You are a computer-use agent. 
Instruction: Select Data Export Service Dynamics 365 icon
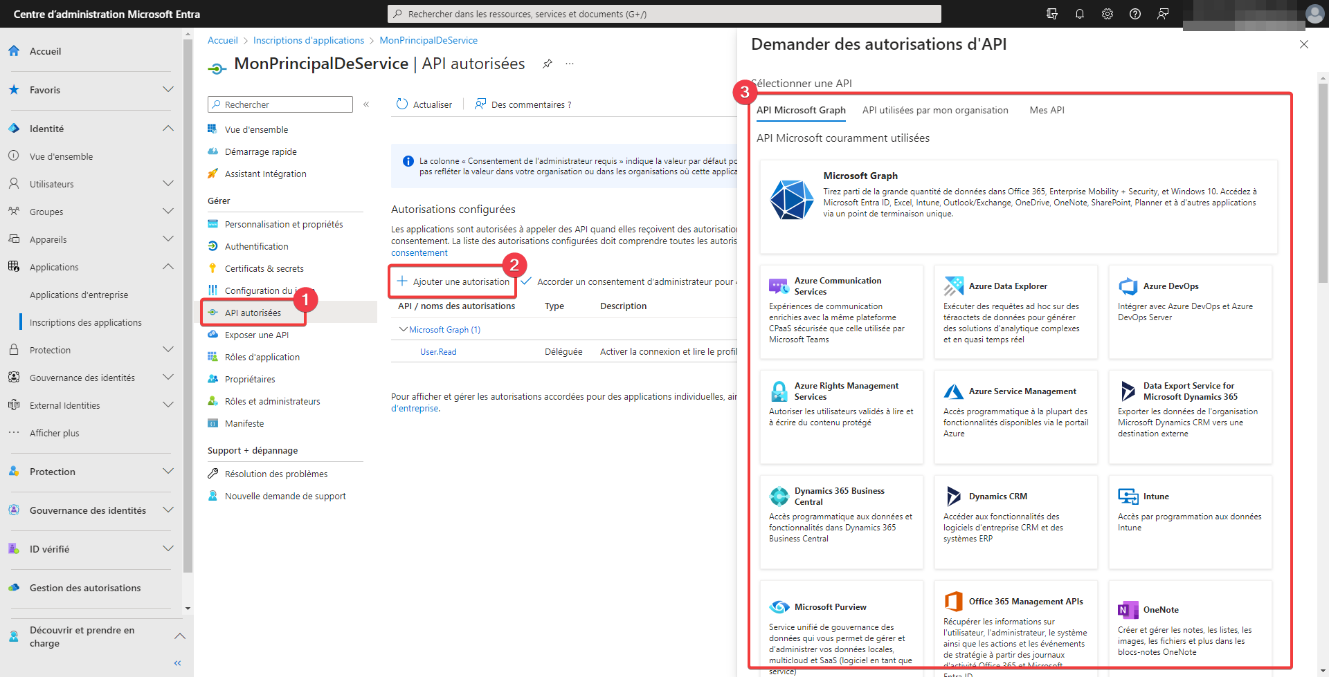click(x=1128, y=391)
